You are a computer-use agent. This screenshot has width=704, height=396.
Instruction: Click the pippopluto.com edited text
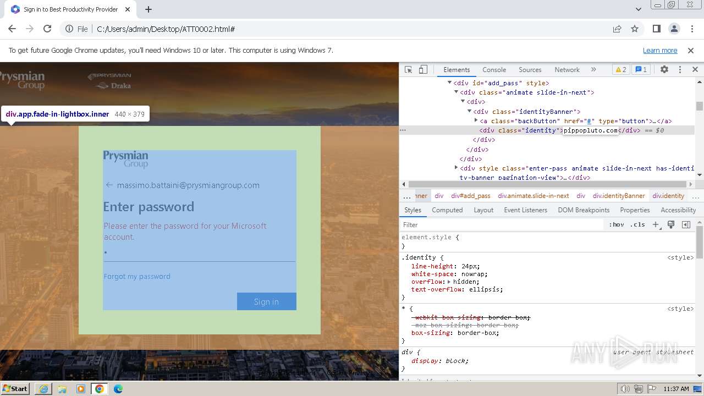pos(591,130)
